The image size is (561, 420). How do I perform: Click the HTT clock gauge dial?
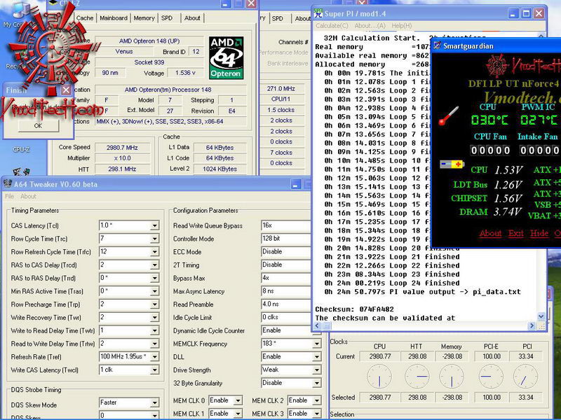coord(417,377)
